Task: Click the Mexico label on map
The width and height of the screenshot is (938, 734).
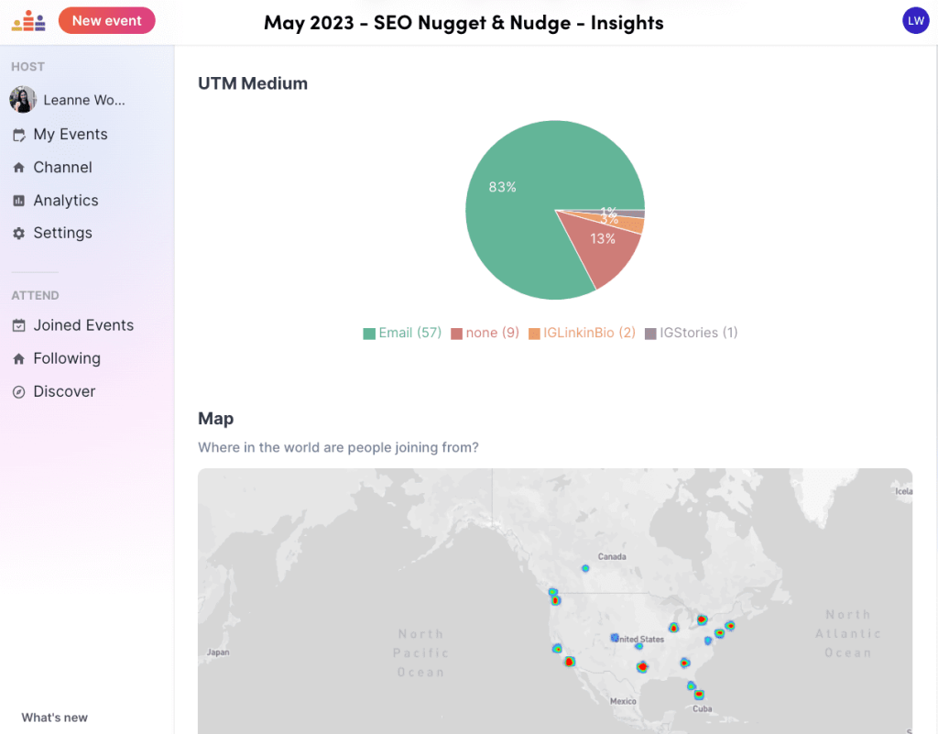Action: click(623, 701)
